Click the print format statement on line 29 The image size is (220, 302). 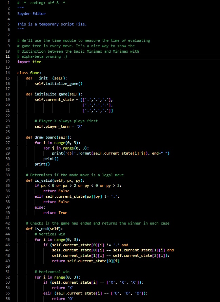(x=111, y=153)
